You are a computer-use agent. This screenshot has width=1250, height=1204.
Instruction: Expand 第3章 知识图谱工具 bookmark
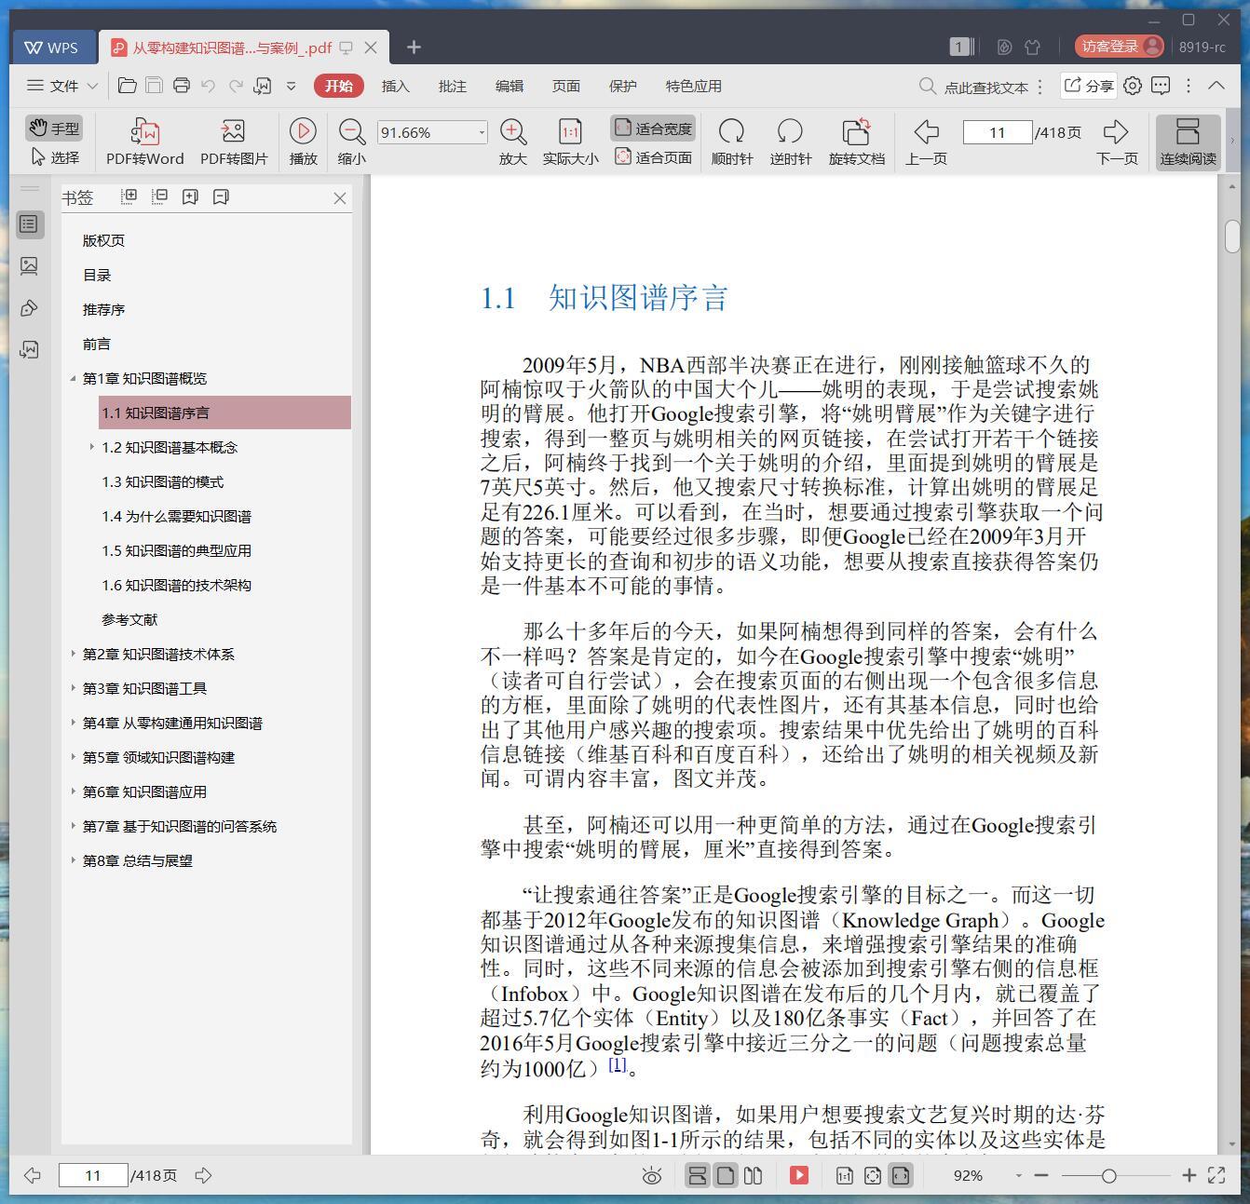click(73, 688)
